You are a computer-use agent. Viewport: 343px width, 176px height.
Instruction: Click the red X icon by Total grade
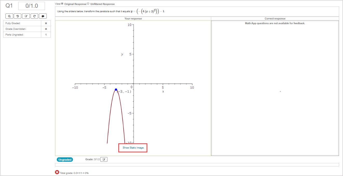[x=57, y=172]
